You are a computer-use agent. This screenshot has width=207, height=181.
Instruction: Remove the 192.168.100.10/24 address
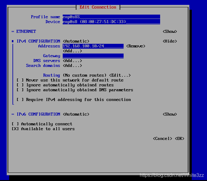coord(136,46)
